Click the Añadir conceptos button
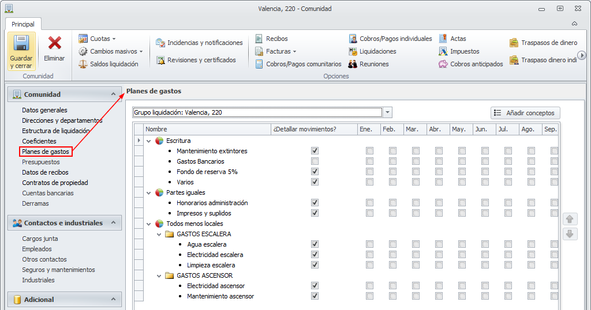 [x=525, y=113]
